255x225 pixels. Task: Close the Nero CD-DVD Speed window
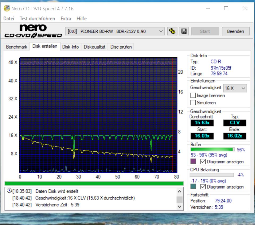(x=245, y=8)
